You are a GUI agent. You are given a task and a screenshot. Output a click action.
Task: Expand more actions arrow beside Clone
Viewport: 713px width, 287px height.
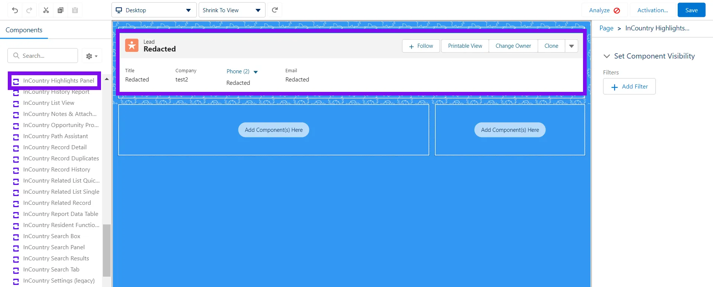pyautogui.click(x=572, y=46)
